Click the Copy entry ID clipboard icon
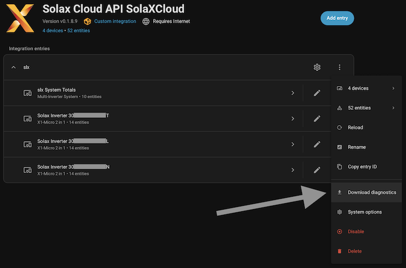 (x=339, y=167)
